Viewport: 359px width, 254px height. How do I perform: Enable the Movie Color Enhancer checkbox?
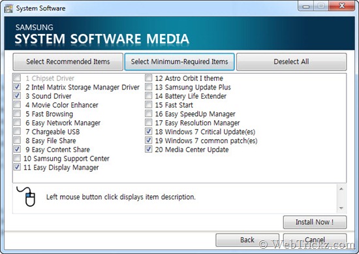(x=17, y=104)
